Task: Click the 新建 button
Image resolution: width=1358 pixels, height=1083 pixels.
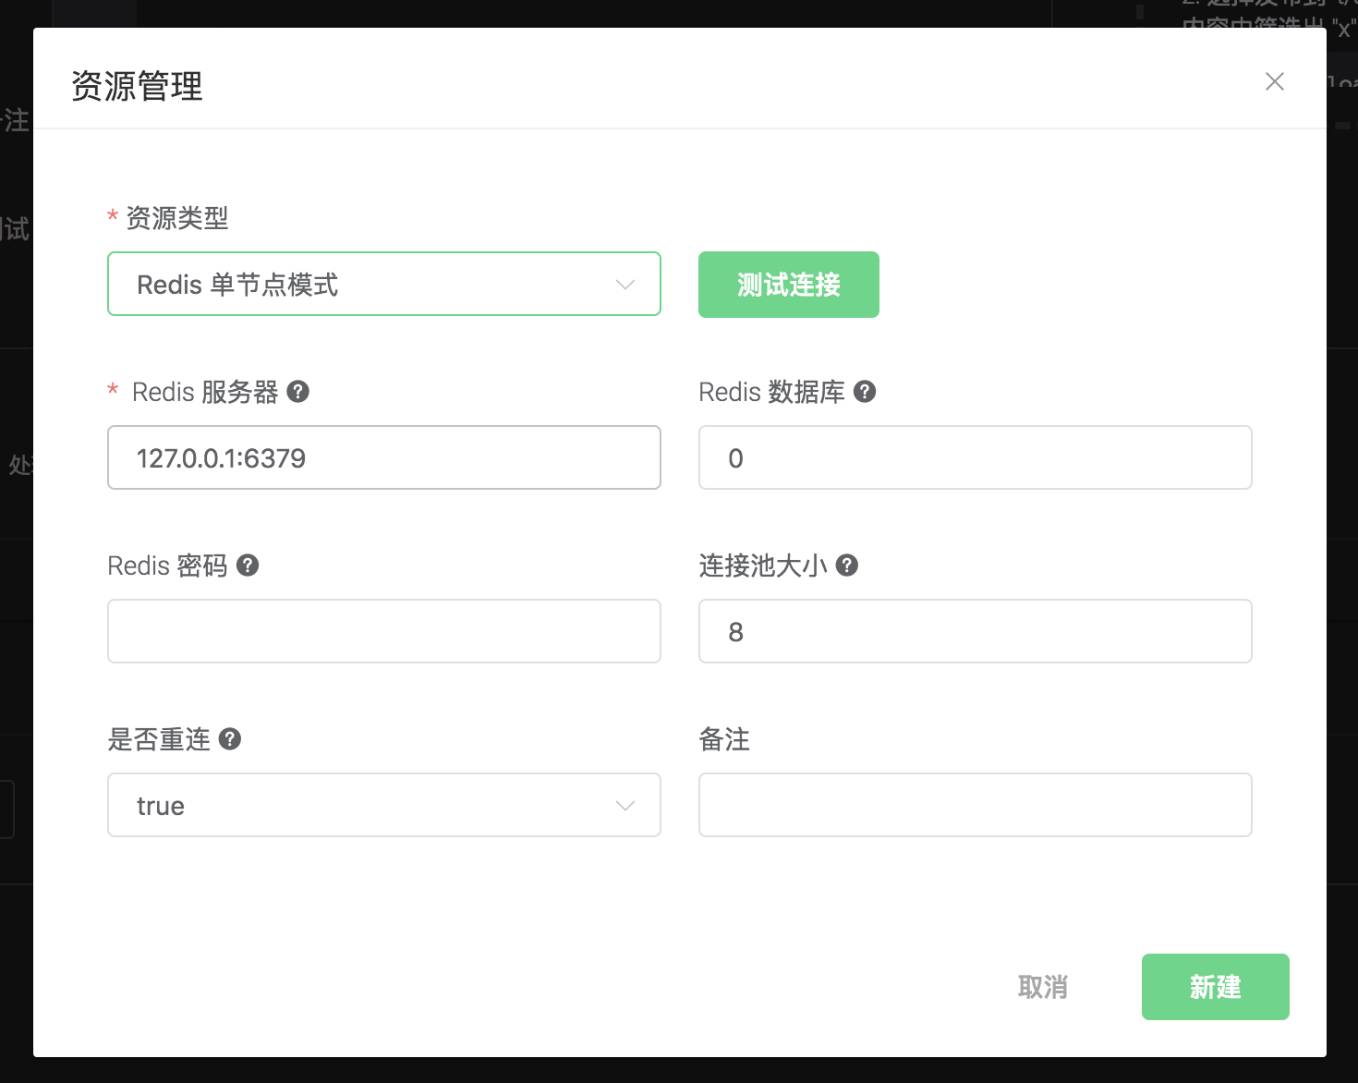Action: pos(1215,987)
